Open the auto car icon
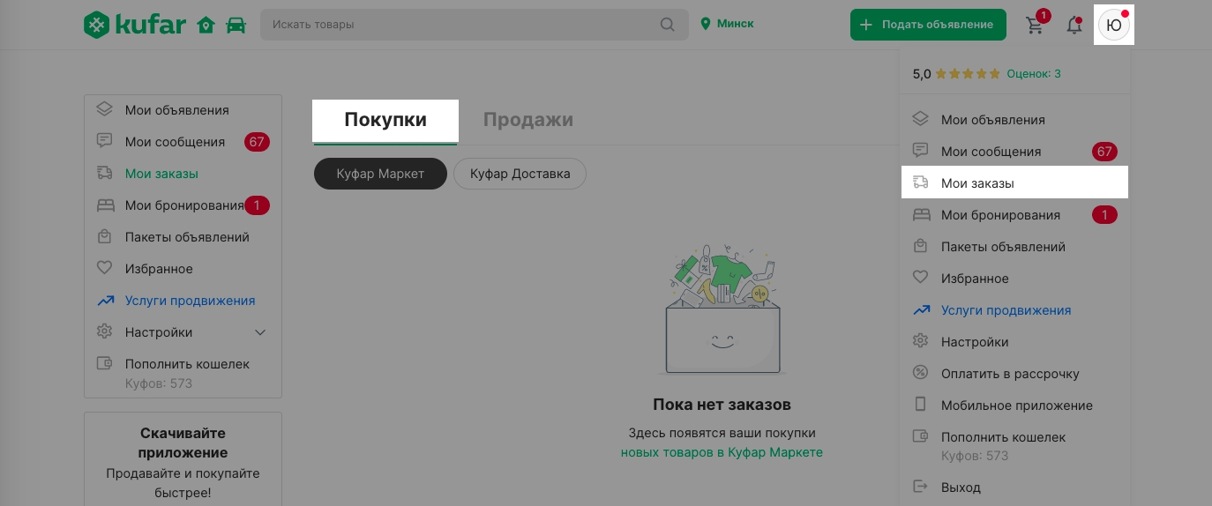The height and width of the screenshot is (506, 1212). pos(236,25)
